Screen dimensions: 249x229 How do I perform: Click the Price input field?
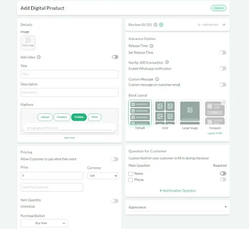click(x=52, y=175)
